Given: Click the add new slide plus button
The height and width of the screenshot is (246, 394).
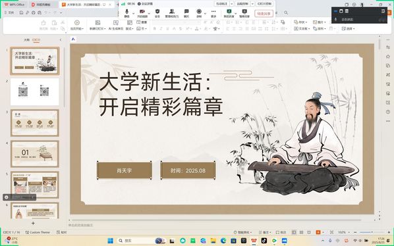Looking at the screenshot, I should pyautogui.click(x=33, y=223).
